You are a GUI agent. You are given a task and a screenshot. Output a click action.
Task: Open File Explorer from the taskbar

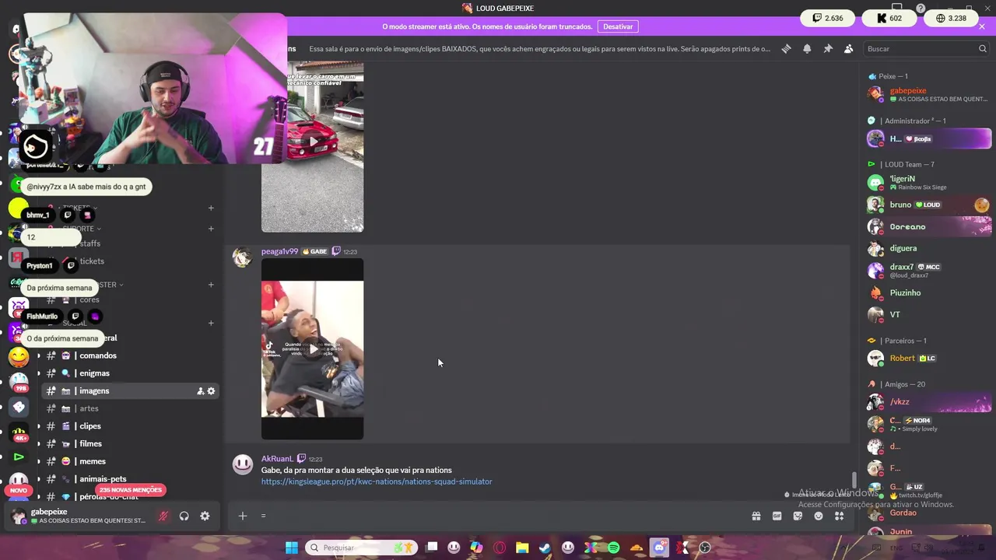tap(522, 548)
